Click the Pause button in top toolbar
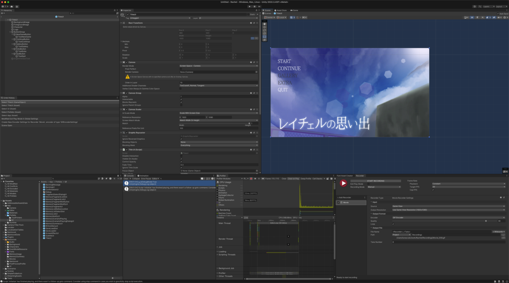Image resolution: width=509 pixels, height=283 pixels. pyautogui.click(x=254, y=6)
